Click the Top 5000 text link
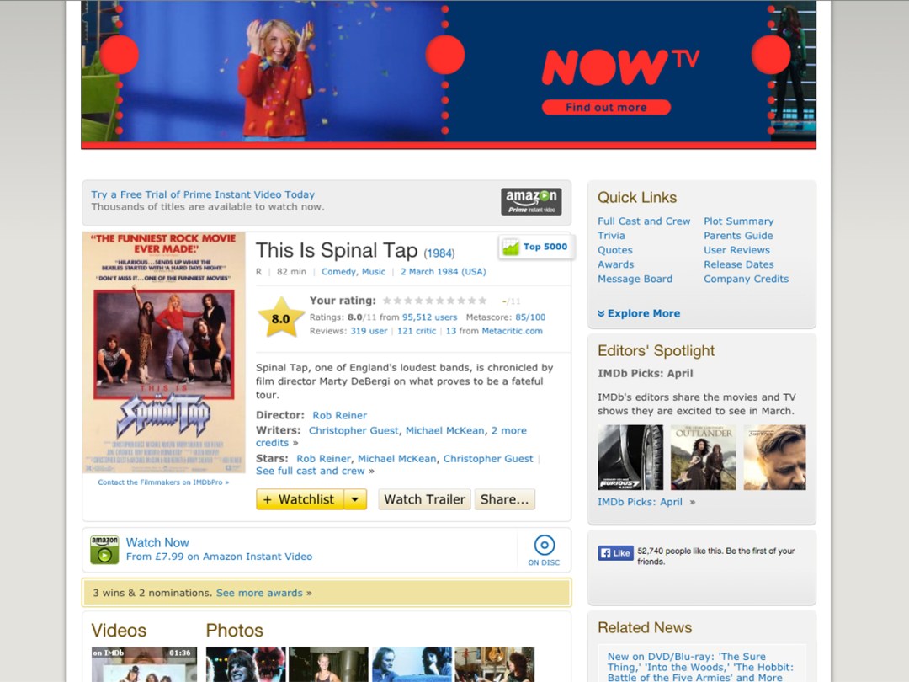Screen dimensions: 909x682 [545, 247]
